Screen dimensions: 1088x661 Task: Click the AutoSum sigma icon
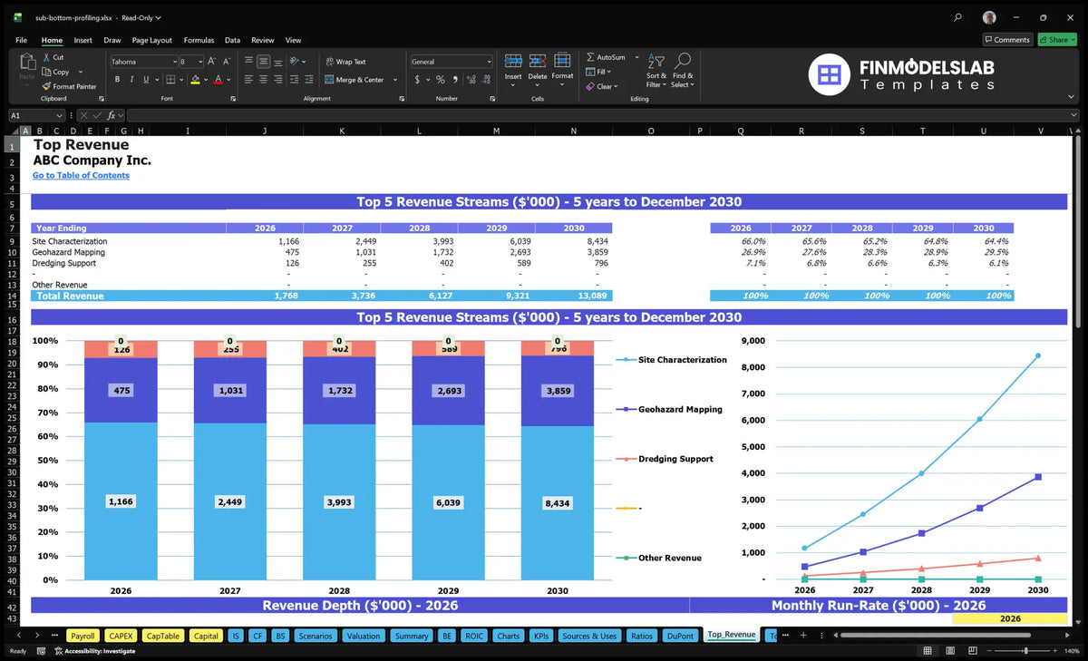590,57
